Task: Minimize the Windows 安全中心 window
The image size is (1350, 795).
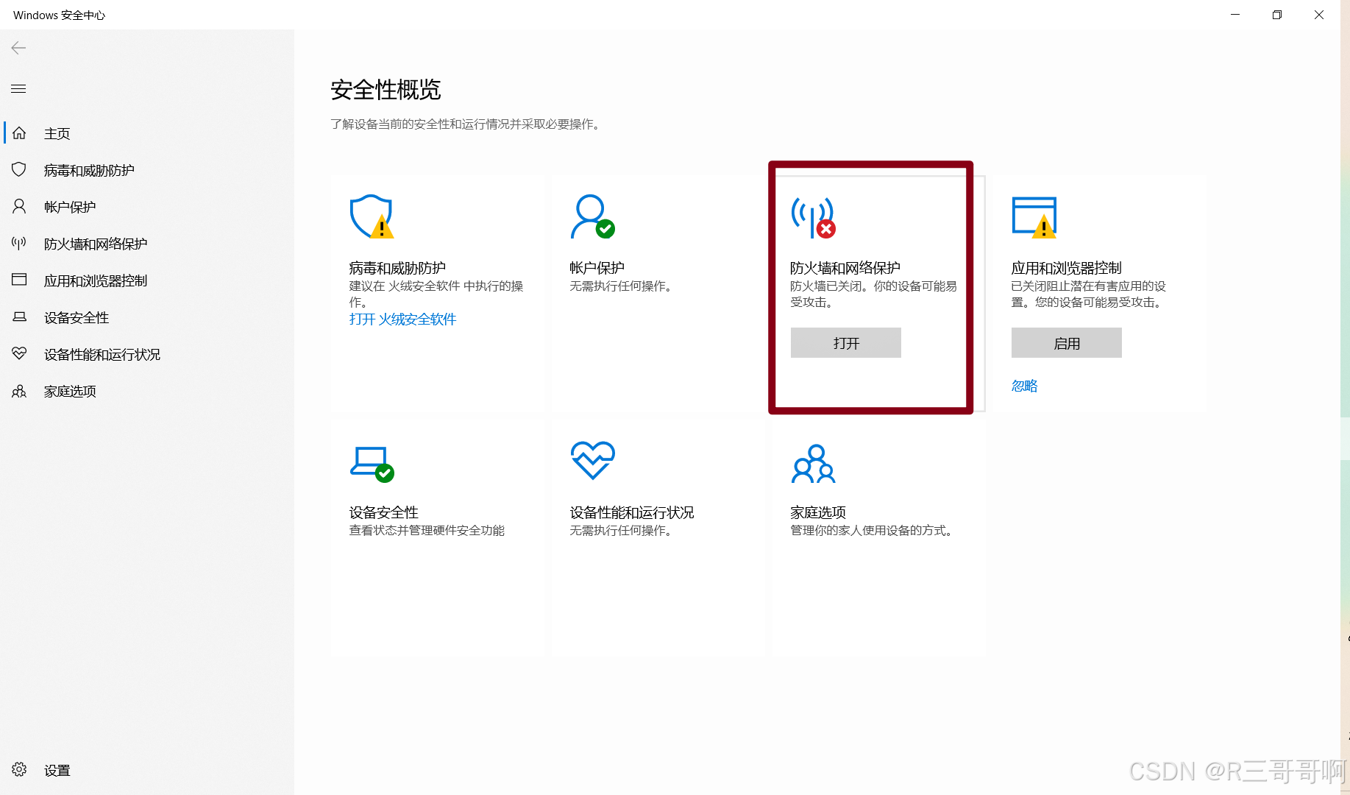Action: 1235,15
